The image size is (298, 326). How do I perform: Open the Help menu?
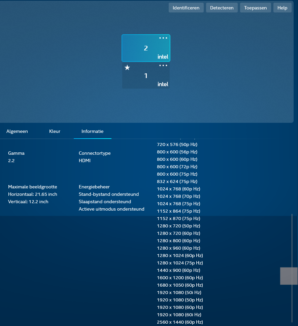point(282,7)
